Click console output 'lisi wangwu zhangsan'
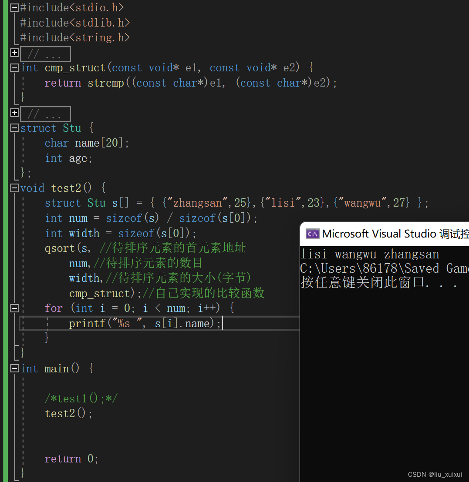Screen dimensions: 469x482 tap(370, 254)
